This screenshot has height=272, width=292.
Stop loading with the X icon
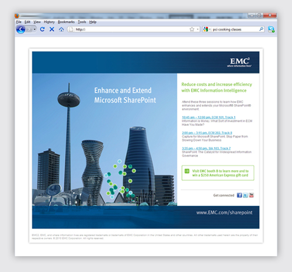pyautogui.click(x=52, y=29)
